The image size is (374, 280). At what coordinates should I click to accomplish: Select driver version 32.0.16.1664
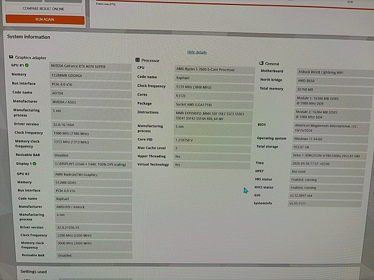tap(92, 125)
